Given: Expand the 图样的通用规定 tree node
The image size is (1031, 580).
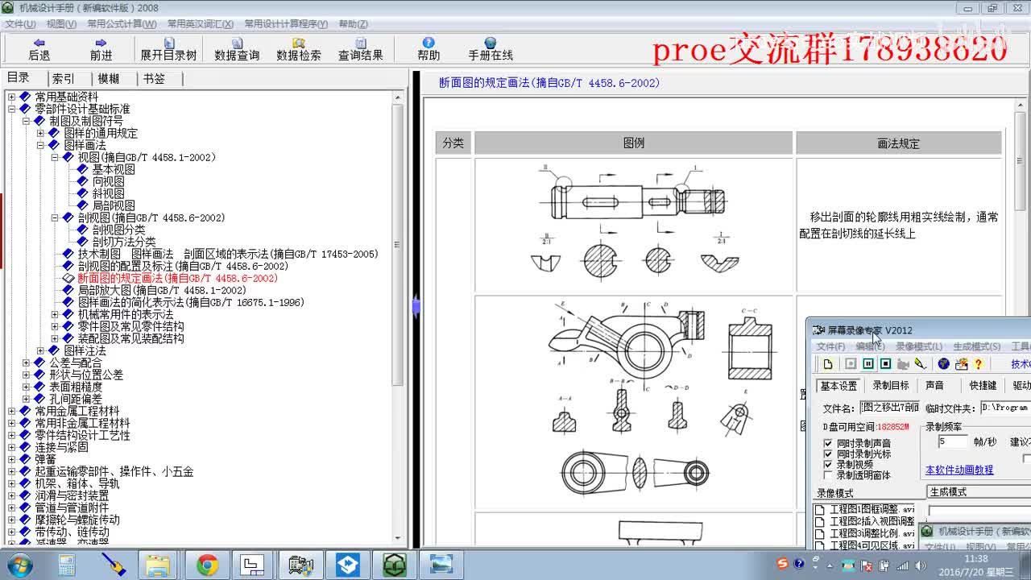Looking at the screenshot, I should pos(40,133).
